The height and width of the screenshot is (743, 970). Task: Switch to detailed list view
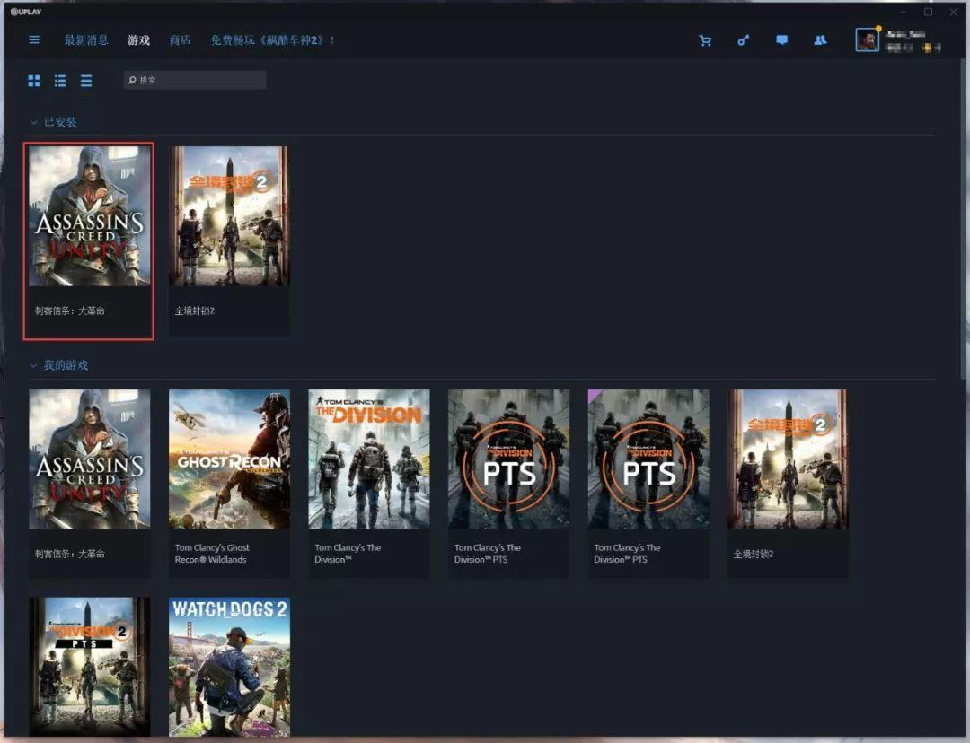pyautogui.click(x=60, y=81)
